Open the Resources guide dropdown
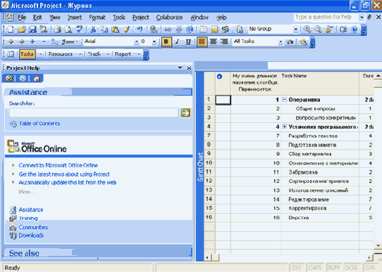Screen dimensions: 382x272 point(80,54)
